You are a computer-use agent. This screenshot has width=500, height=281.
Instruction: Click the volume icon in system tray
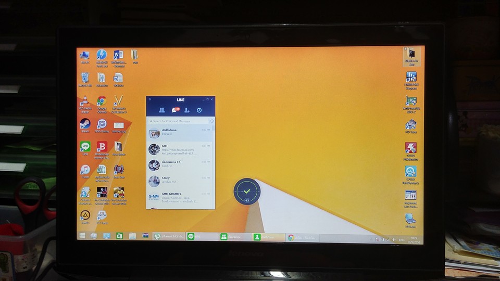click(393, 239)
